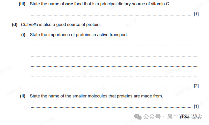The image size is (209, 125).
Task: Click the last answer line beside the [2] mark
Action: click(111, 87)
